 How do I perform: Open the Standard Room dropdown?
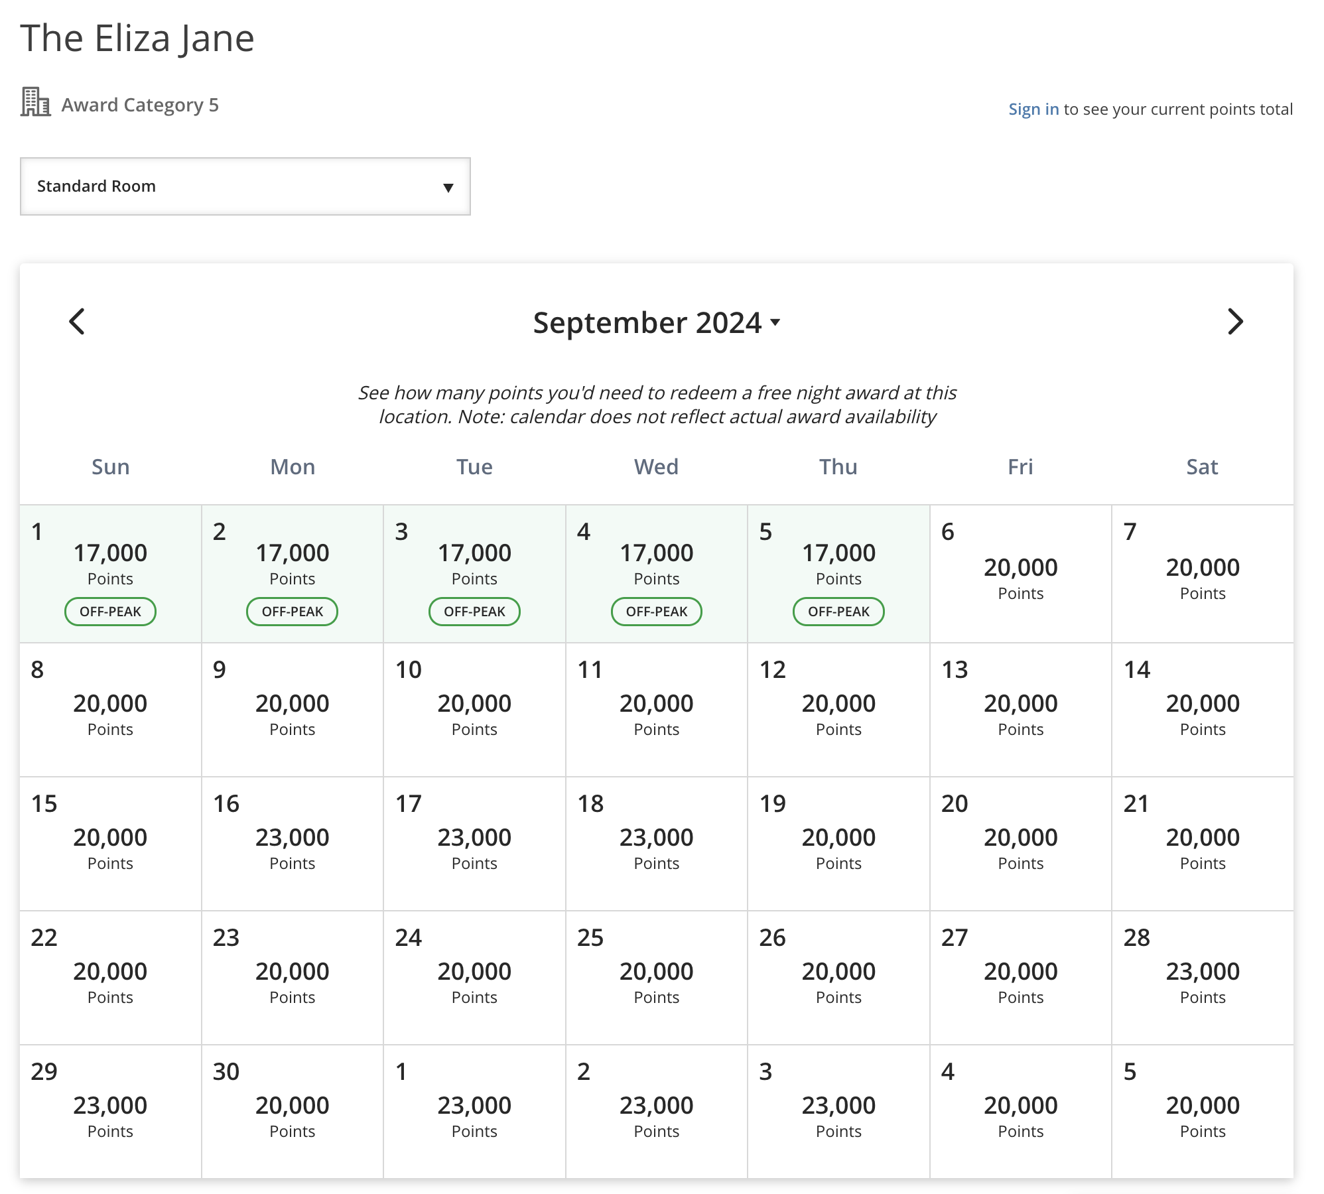point(245,186)
